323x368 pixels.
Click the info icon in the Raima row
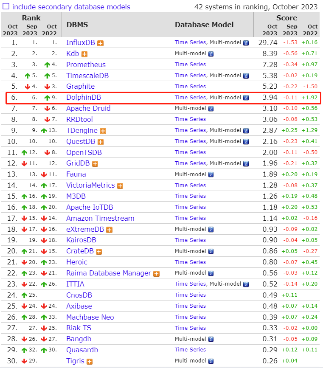pyautogui.click(x=211, y=273)
